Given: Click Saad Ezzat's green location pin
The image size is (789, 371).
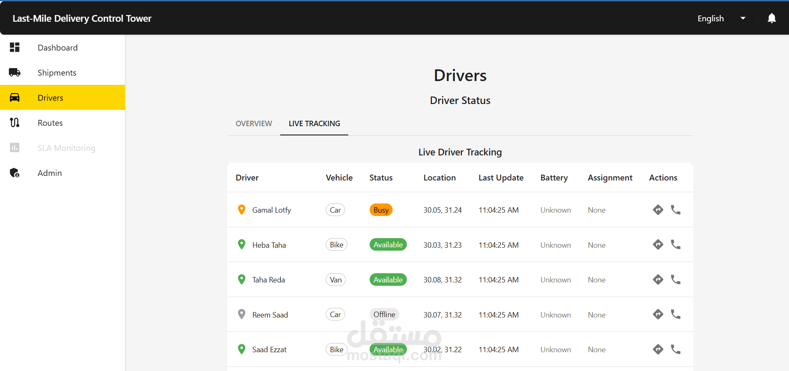Looking at the screenshot, I should tap(241, 349).
